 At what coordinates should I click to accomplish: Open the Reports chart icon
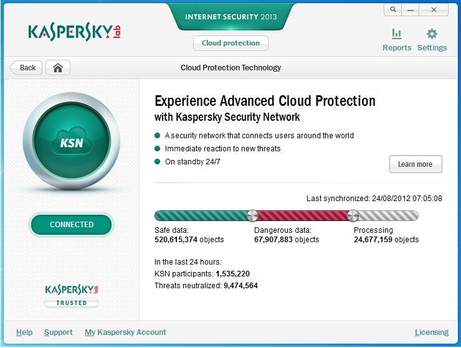coord(396,34)
